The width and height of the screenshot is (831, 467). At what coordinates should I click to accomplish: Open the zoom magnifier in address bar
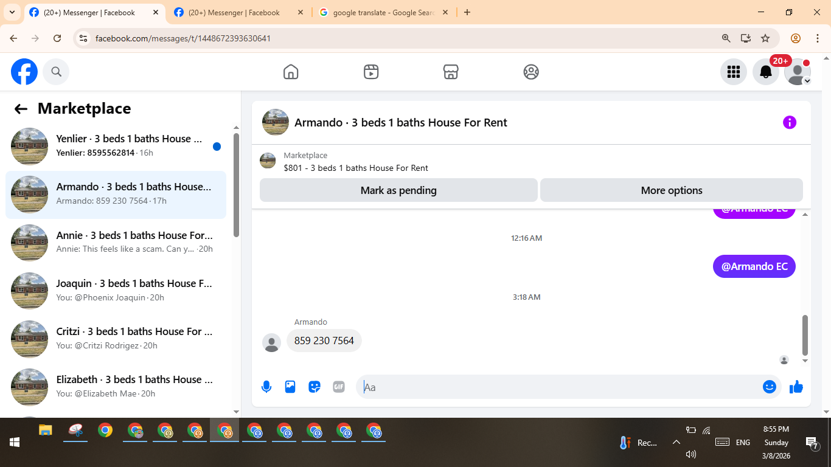click(x=726, y=38)
